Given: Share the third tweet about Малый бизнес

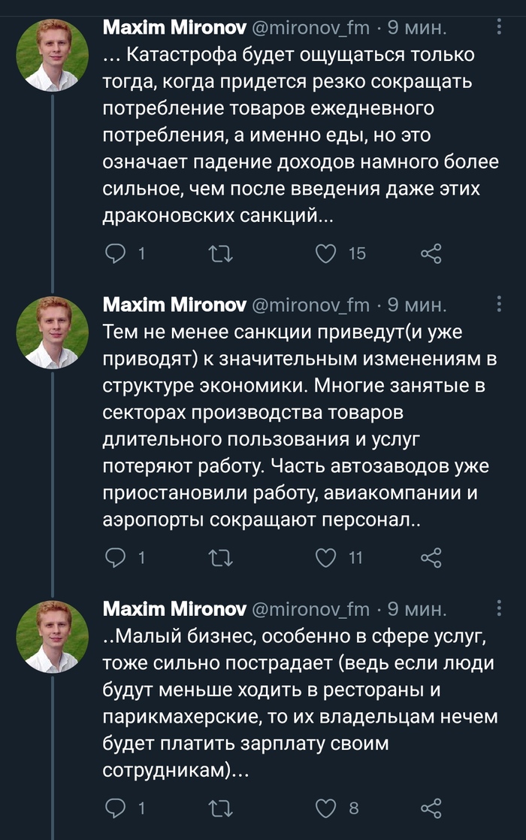Looking at the screenshot, I should pyautogui.click(x=431, y=808).
